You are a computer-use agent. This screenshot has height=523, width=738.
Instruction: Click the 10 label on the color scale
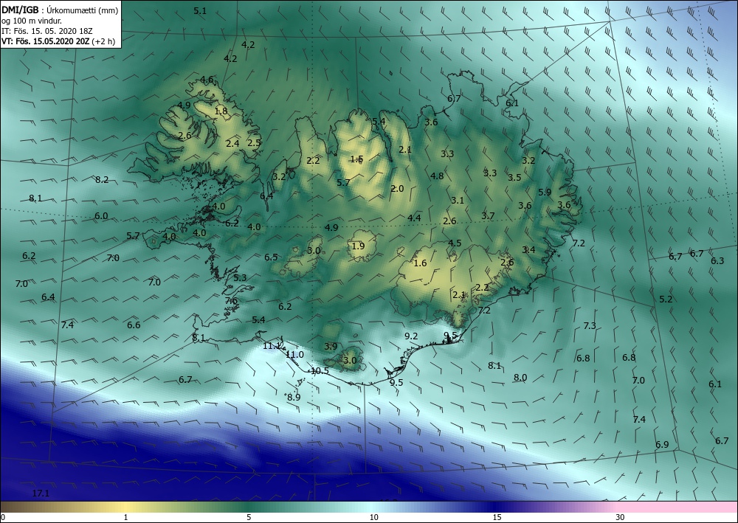(373, 517)
